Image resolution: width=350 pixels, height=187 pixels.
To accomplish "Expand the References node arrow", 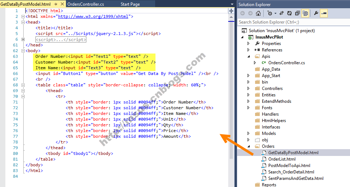I will 248,50.
